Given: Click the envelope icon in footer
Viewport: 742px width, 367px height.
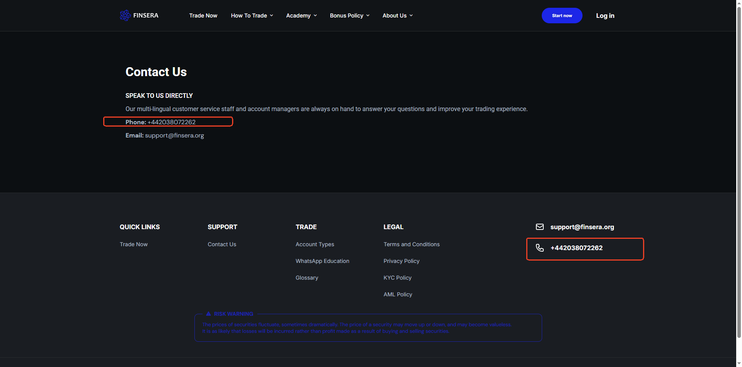Looking at the screenshot, I should click(x=539, y=227).
